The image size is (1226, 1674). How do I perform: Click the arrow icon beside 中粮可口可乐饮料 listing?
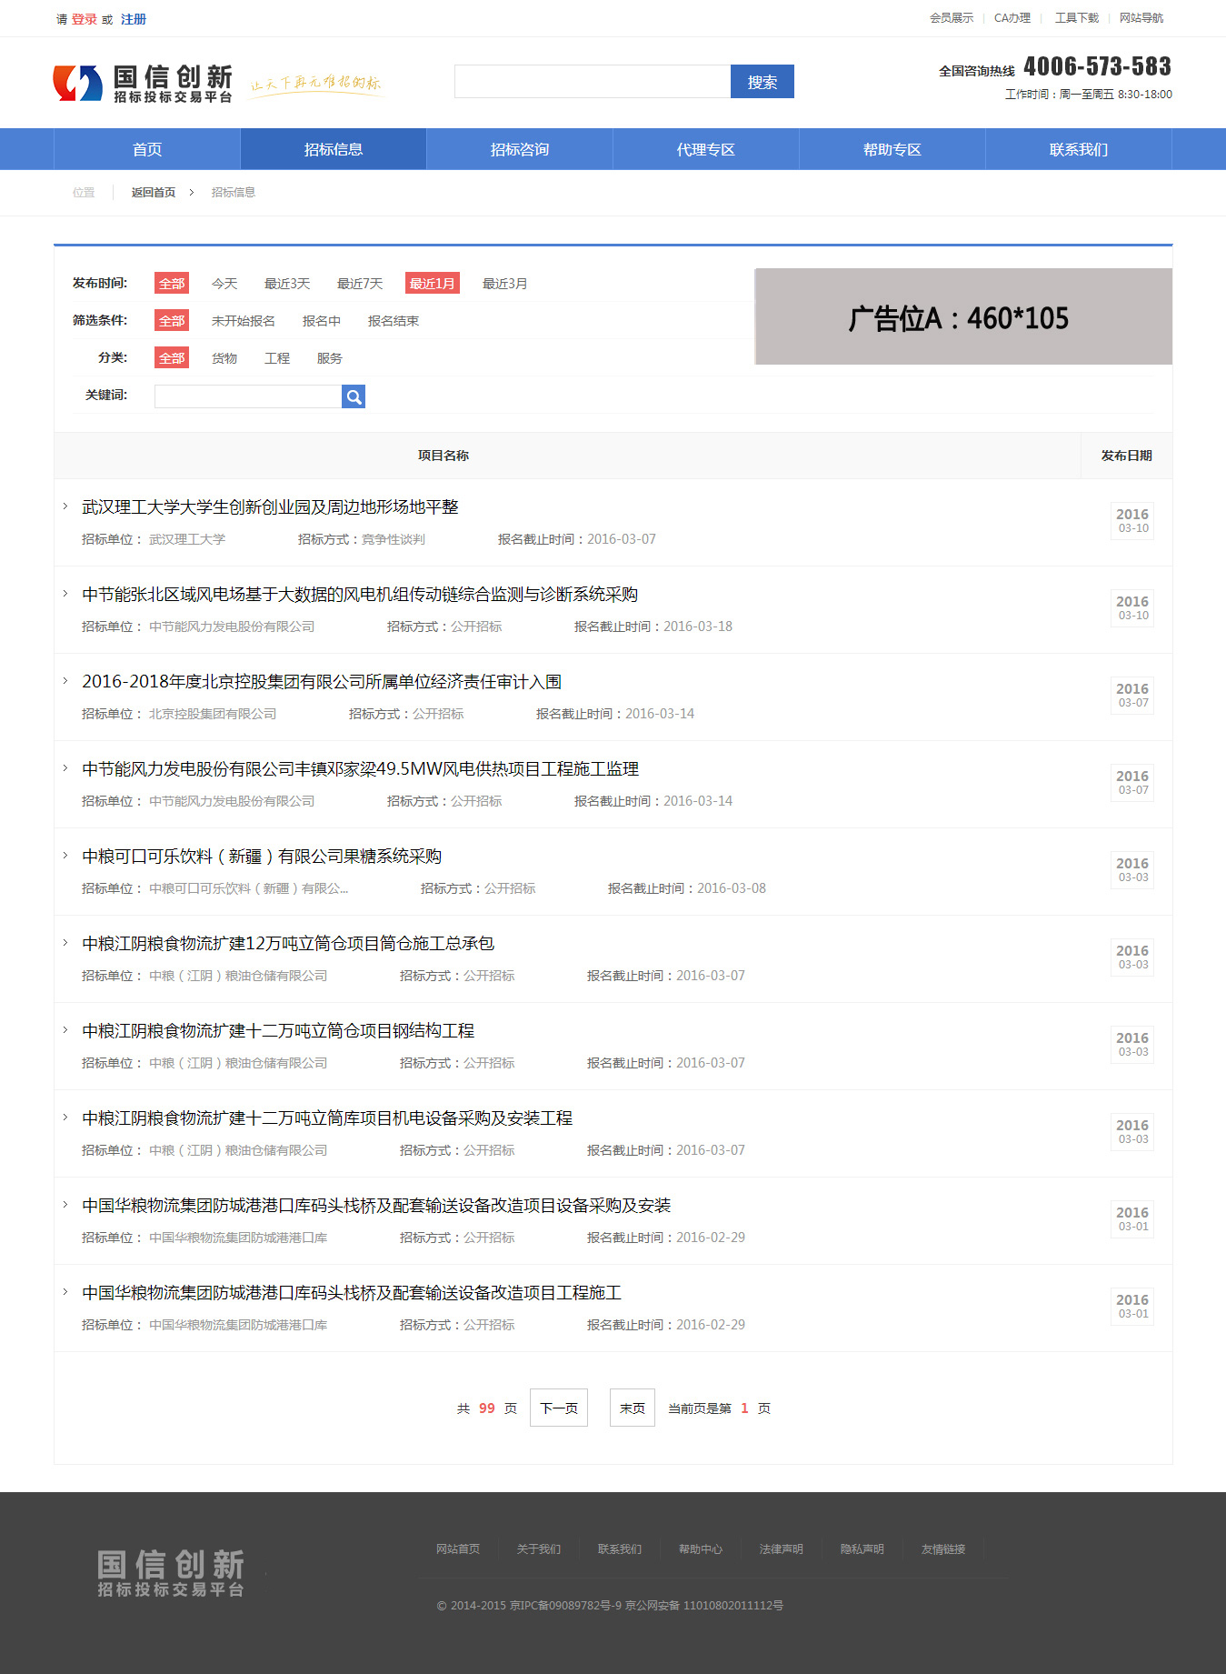coord(65,856)
